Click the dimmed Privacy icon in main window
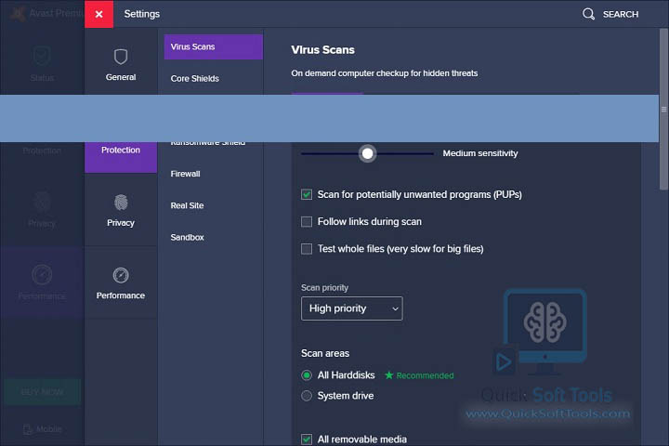The width and height of the screenshot is (669, 446). pyautogui.click(x=42, y=202)
